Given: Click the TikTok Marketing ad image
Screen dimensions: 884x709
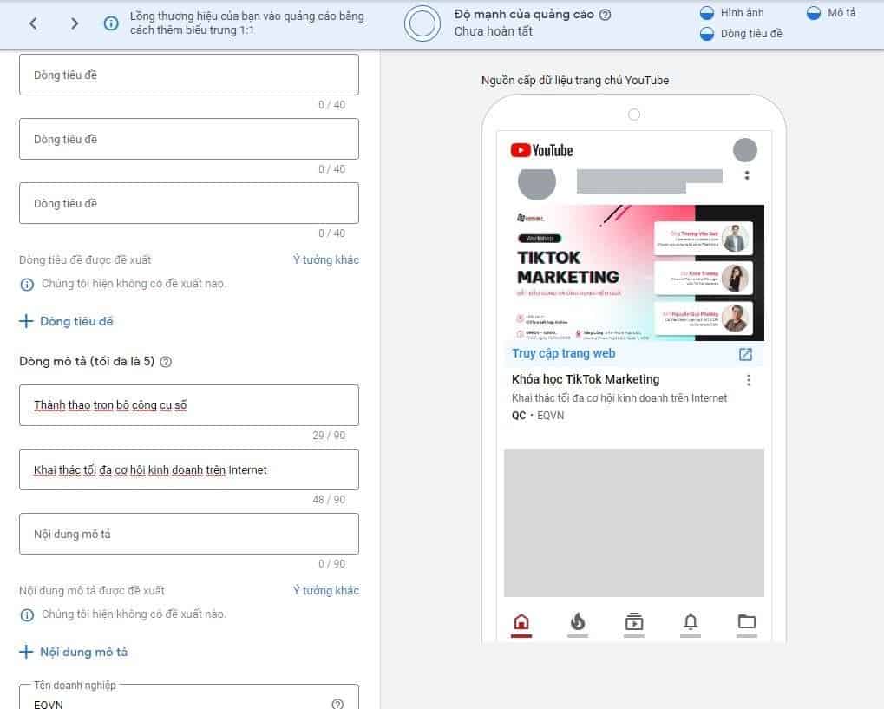Looking at the screenshot, I should (x=633, y=273).
